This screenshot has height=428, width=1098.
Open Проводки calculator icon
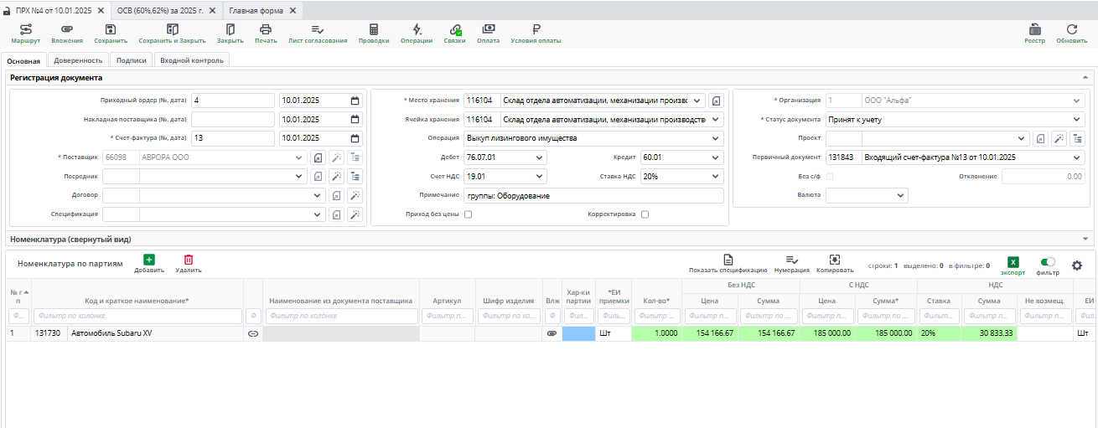click(374, 29)
